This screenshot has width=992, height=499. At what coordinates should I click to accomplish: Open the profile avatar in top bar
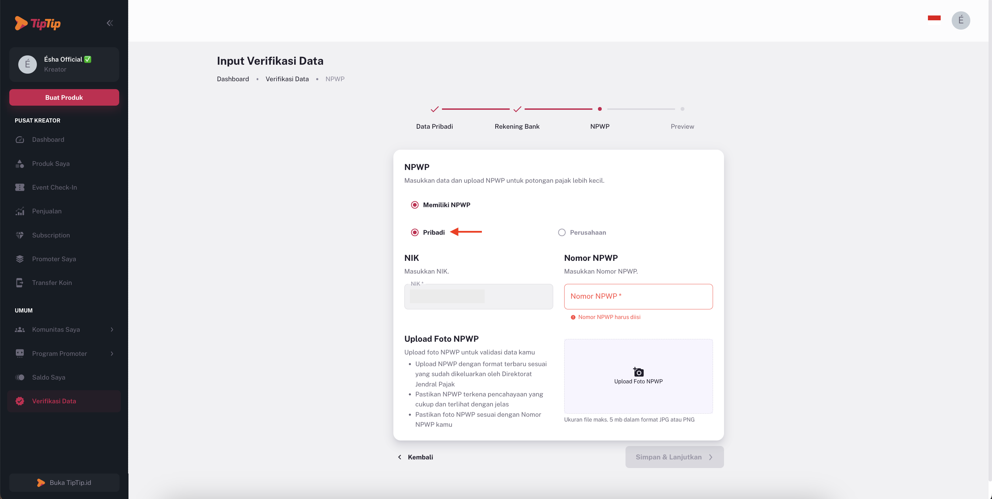click(x=960, y=20)
